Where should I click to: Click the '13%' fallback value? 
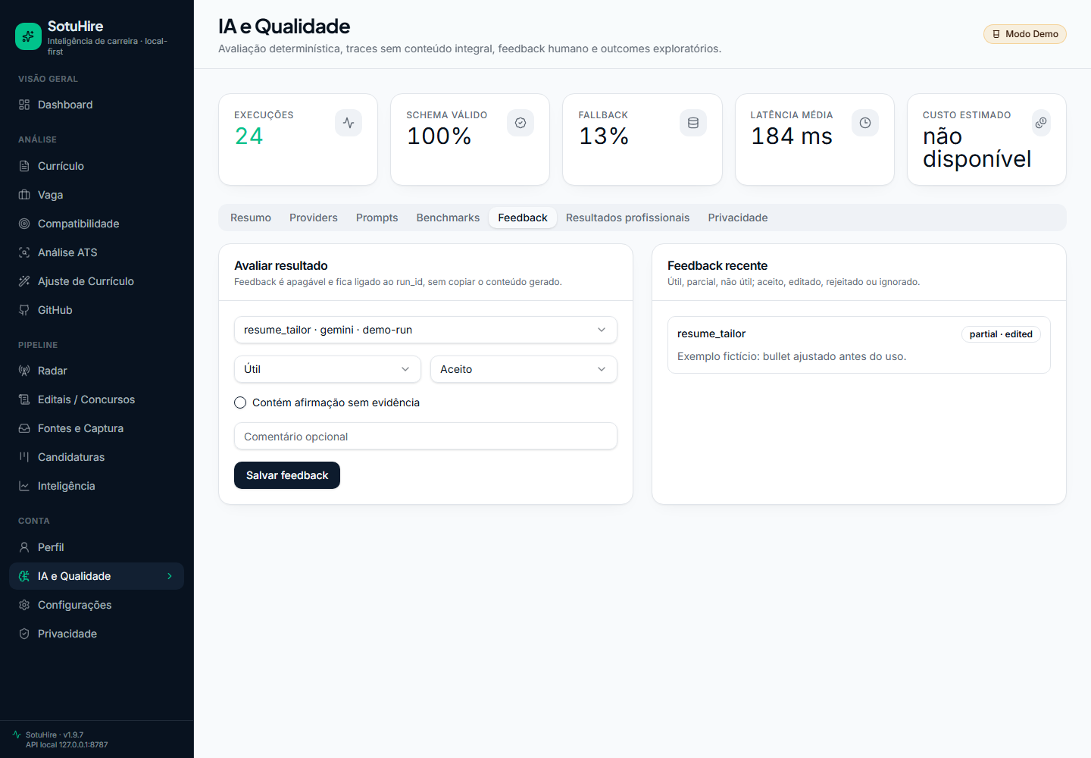[x=604, y=136]
